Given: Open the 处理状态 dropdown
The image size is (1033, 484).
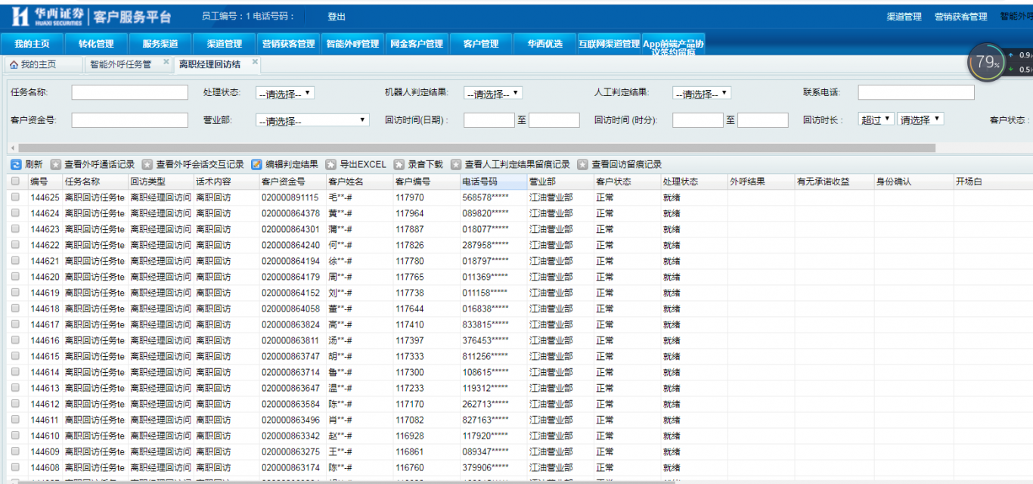Looking at the screenshot, I should (285, 93).
